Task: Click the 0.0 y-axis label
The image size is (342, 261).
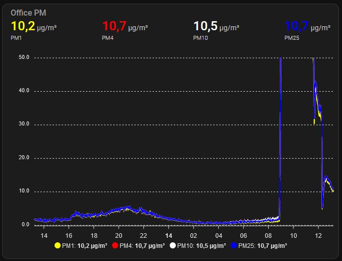Action: tap(25, 225)
